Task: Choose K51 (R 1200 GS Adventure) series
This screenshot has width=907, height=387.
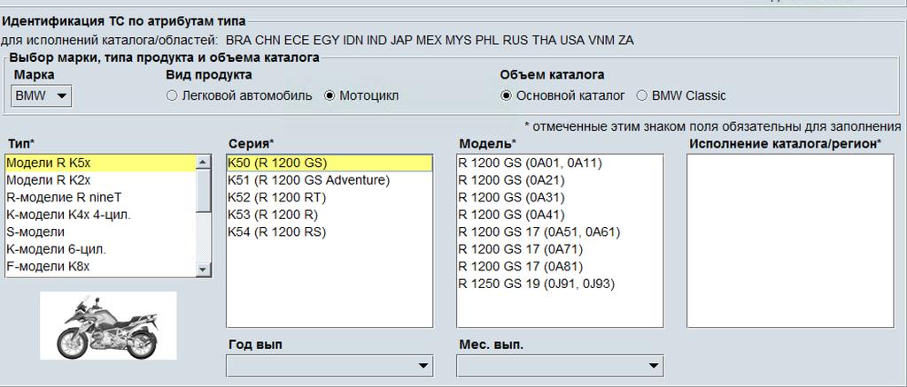Action: (308, 180)
